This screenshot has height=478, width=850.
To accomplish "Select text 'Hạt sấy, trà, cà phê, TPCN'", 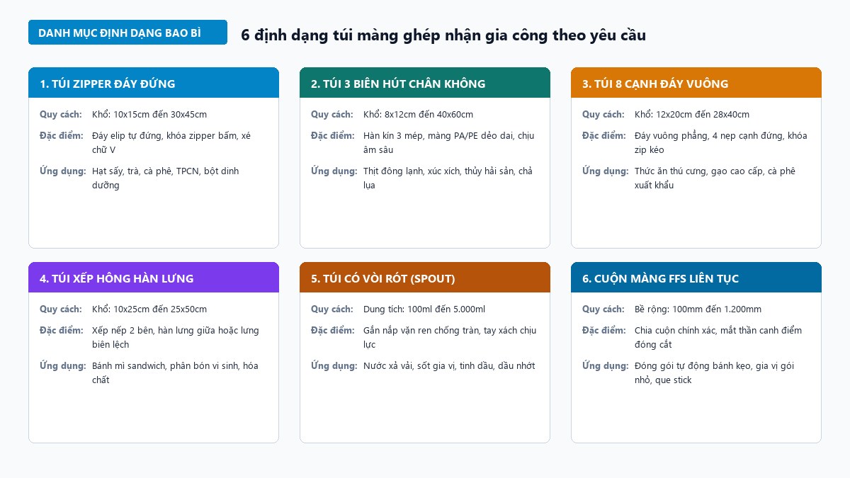I will [x=147, y=171].
